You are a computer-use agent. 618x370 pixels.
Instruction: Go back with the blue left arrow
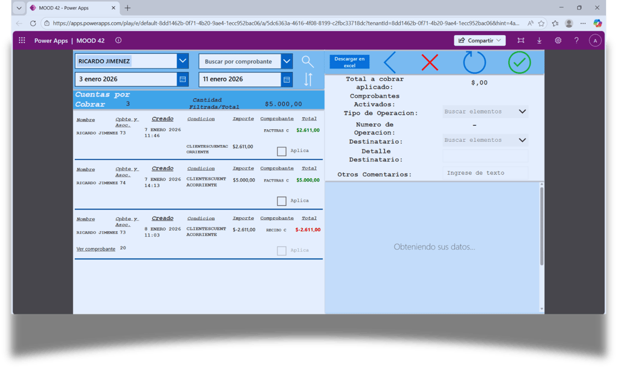(390, 62)
